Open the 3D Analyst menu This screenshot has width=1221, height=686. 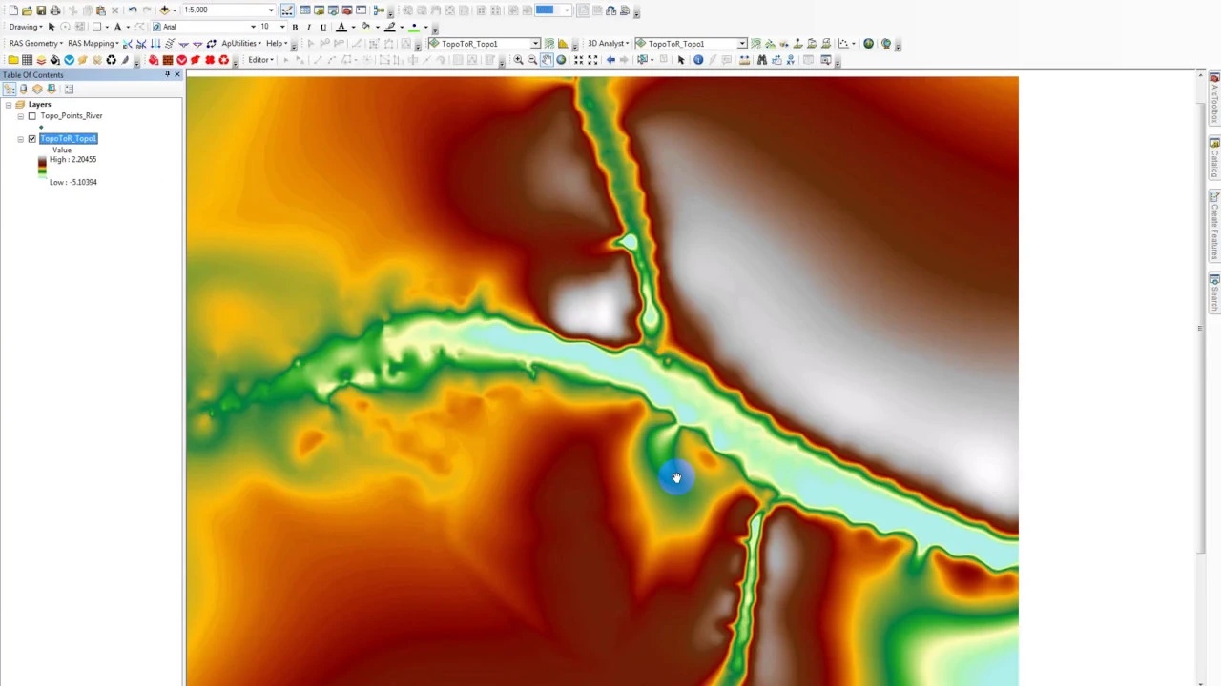click(x=609, y=44)
